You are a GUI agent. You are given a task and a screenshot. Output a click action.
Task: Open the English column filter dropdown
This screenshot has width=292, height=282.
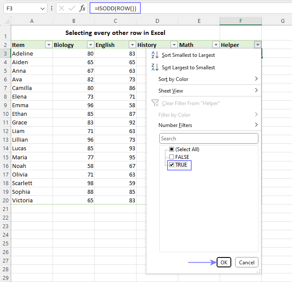[x=132, y=45]
